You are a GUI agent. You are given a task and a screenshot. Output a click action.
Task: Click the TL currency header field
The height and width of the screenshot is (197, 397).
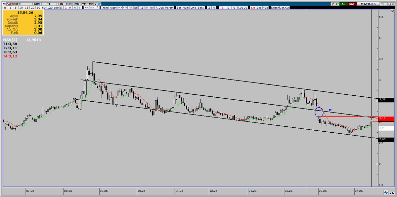[x=49, y=4]
